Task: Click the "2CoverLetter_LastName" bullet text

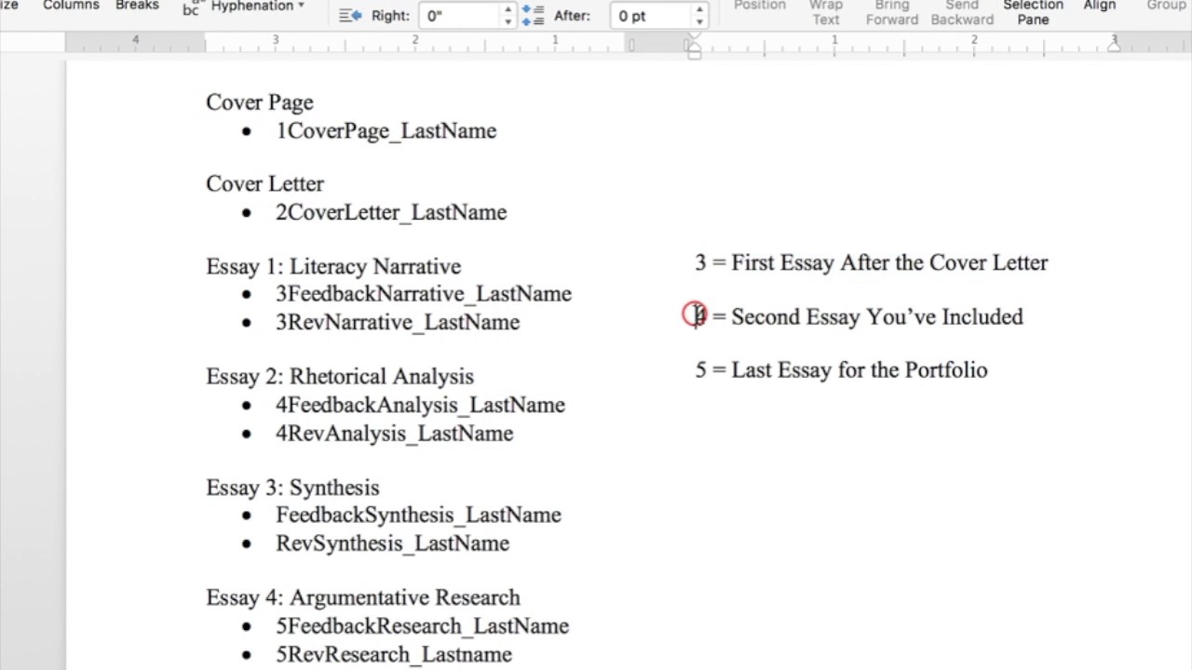Action: pos(391,213)
